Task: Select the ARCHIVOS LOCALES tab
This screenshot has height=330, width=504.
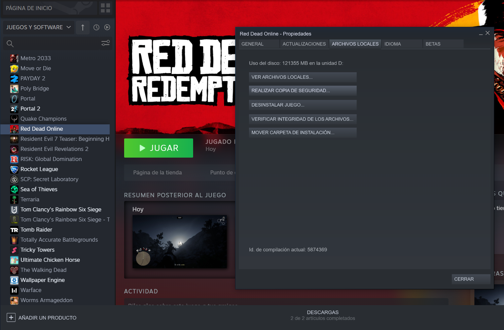Action: coord(355,44)
